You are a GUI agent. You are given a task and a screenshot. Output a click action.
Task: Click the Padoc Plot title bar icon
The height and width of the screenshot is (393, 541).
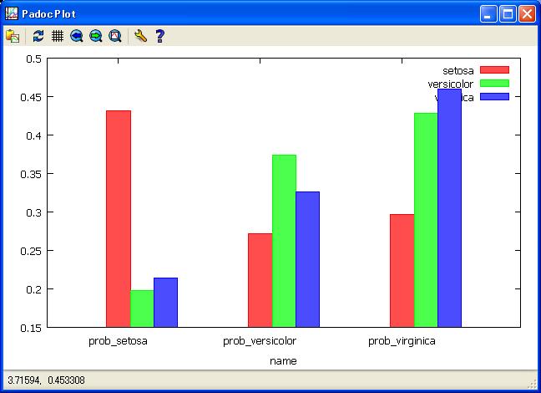(x=12, y=13)
